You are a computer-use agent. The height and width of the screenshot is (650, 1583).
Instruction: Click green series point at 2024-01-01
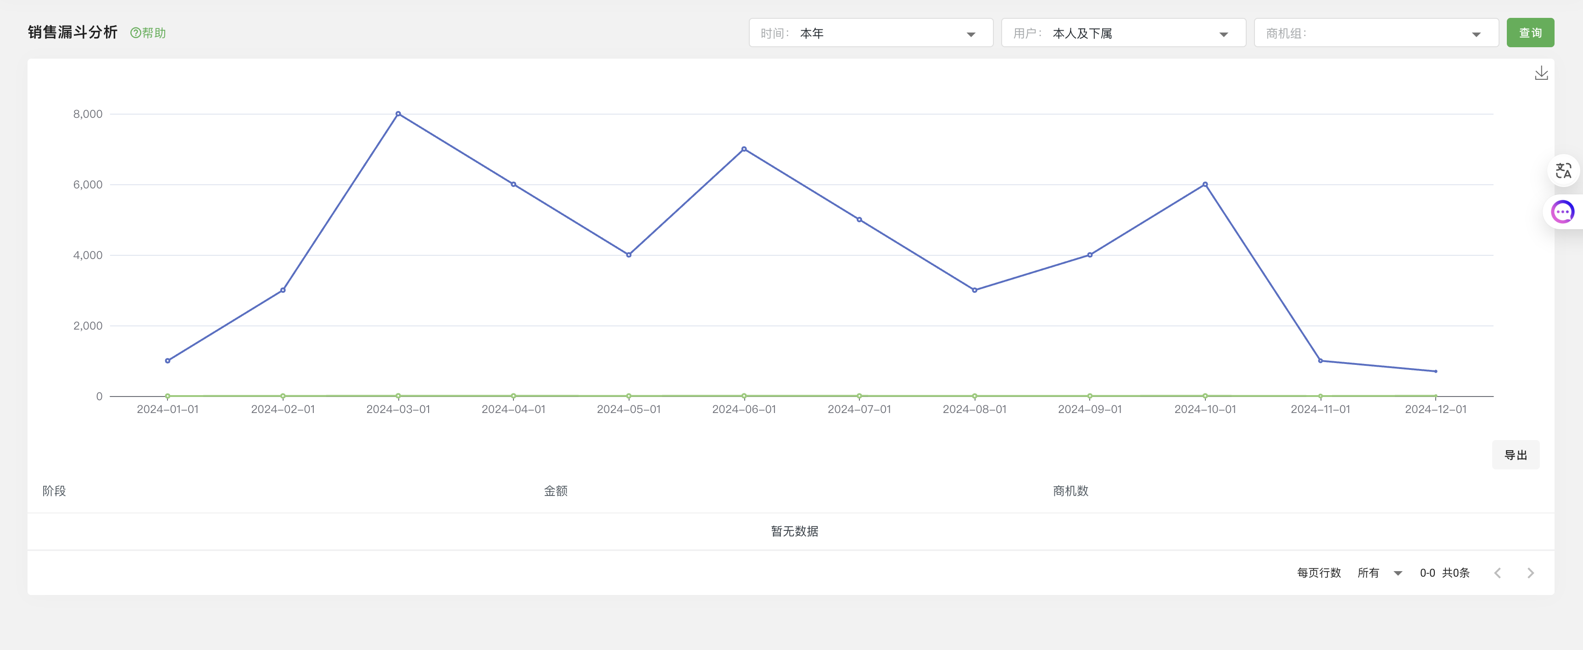(168, 396)
